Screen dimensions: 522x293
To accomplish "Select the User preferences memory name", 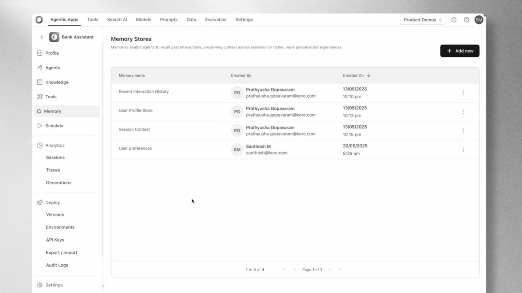I will pos(135,148).
